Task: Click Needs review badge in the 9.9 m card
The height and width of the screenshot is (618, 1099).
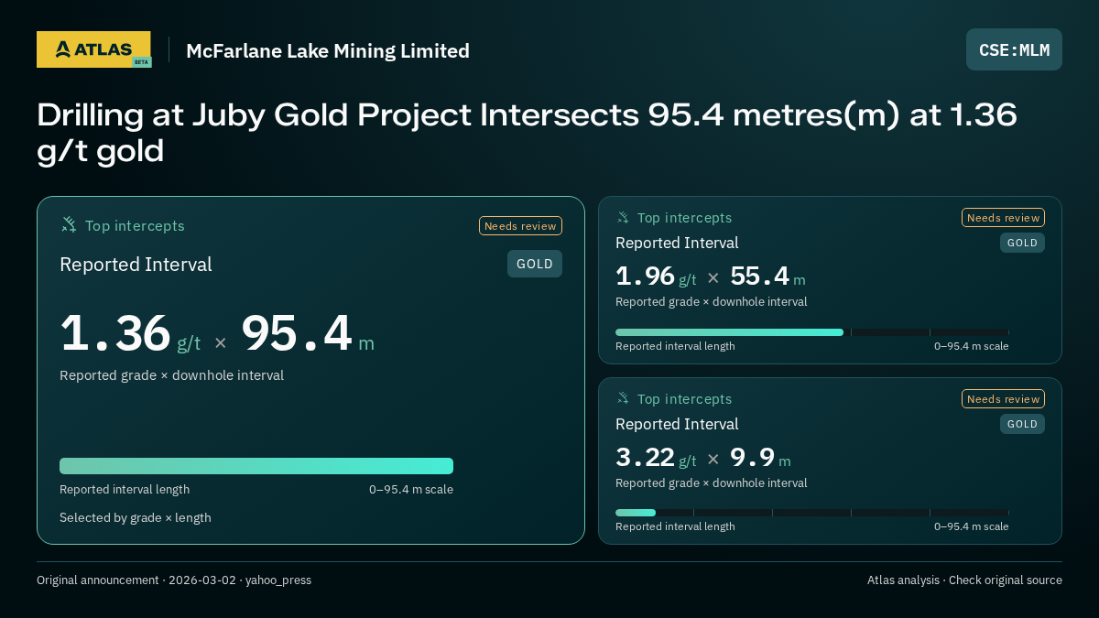Action: click(1003, 398)
